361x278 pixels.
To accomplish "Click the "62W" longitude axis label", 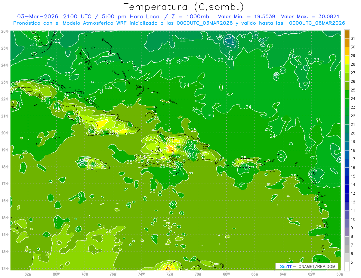I will pos(311,274).
